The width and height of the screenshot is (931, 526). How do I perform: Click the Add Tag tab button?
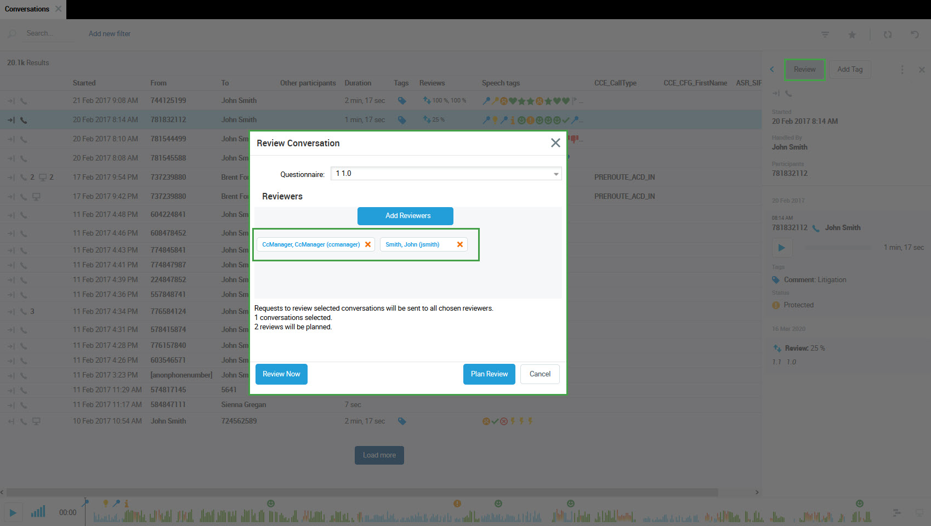tap(849, 70)
